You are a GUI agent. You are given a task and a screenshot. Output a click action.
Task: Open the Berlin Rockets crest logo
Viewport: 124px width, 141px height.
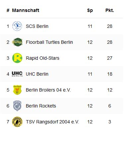pos(17,106)
